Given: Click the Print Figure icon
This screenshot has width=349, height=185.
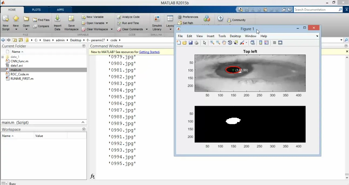Looking at the screenshot, I should click(x=196, y=43).
